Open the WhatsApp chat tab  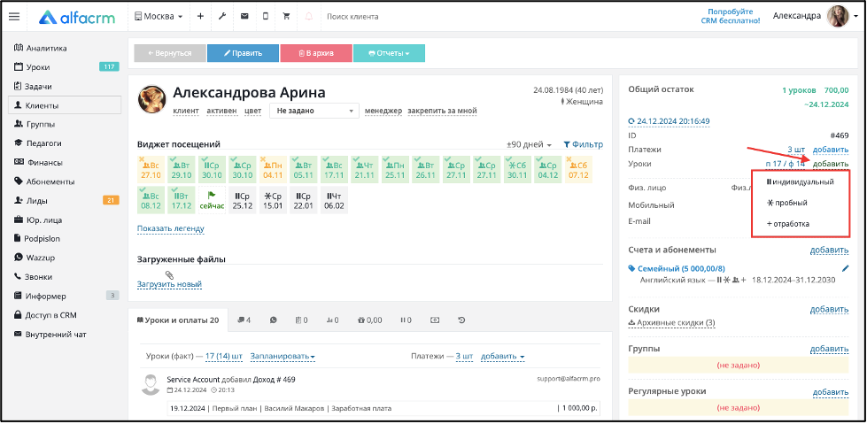pos(274,320)
